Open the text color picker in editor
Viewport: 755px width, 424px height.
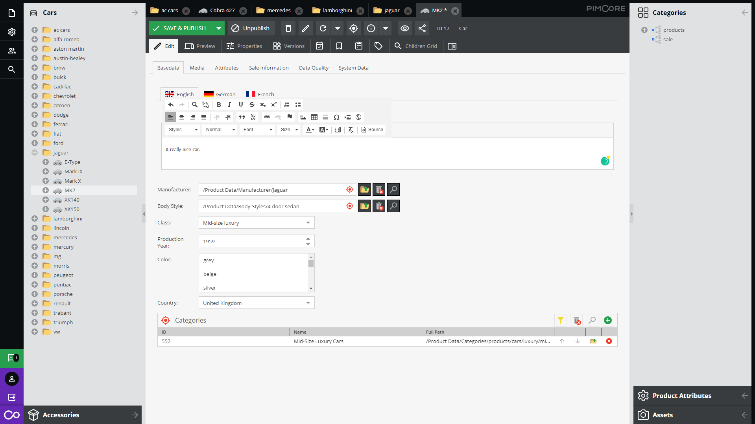pos(310,130)
